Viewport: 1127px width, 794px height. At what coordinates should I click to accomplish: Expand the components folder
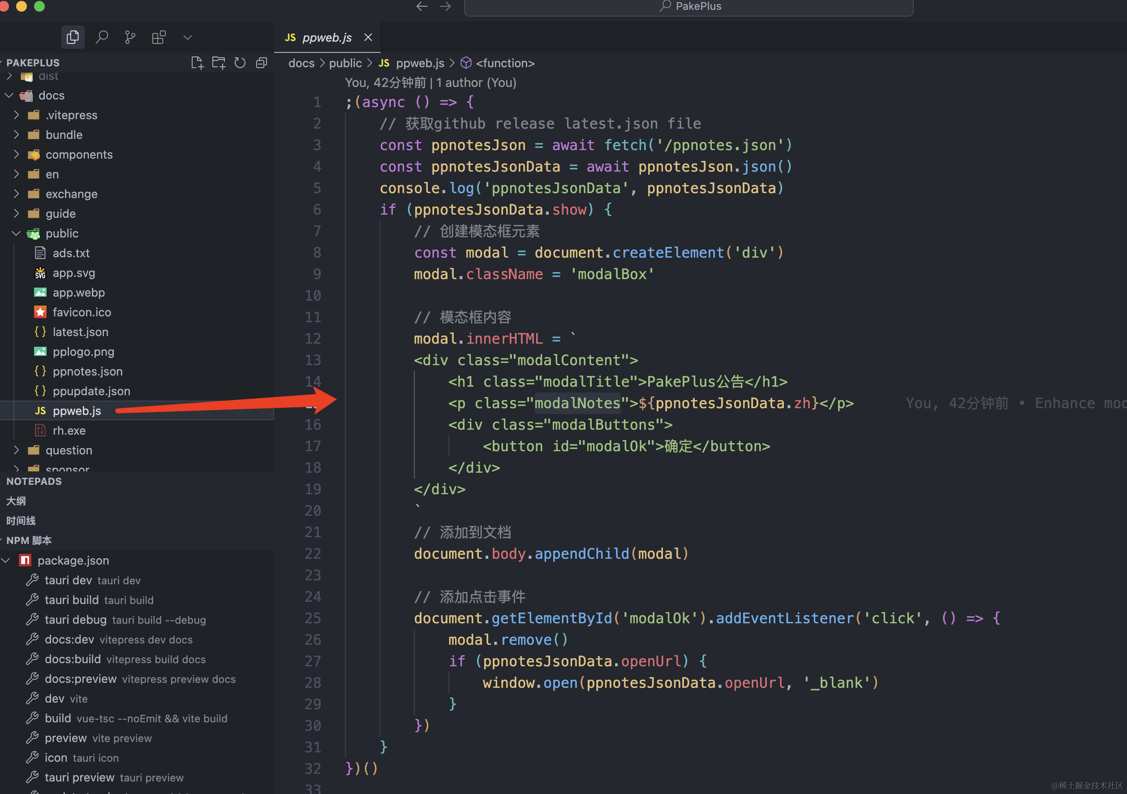pyautogui.click(x=78, y=155)
